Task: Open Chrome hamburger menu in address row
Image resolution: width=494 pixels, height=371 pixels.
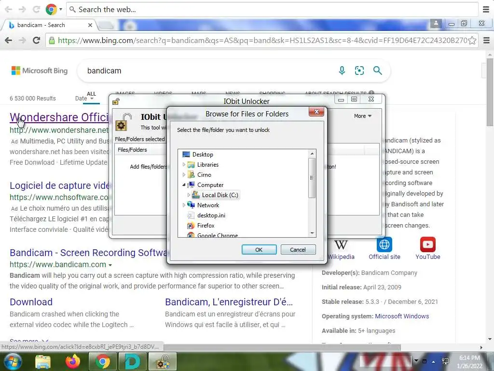Action: pyautogui.click(x=486, y=41)
